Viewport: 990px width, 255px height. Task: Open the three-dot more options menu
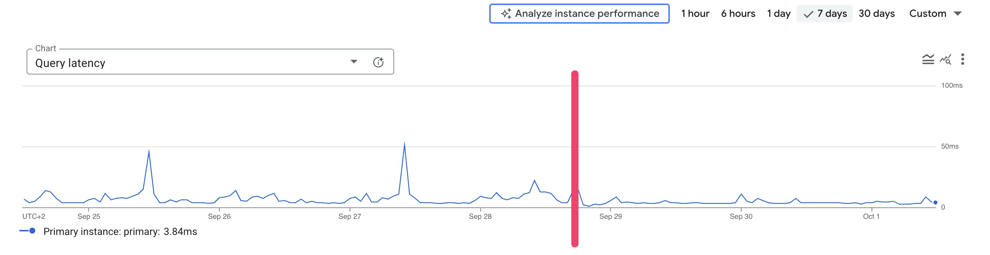pyautogui.click(x=962, y=59)
